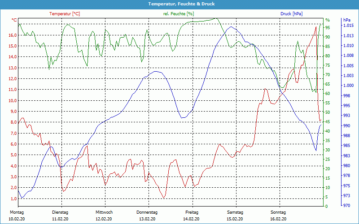The image size is (359, 224).
Task: Select the Samstag 15.02.20 date label
Action: tap(235, 215)
